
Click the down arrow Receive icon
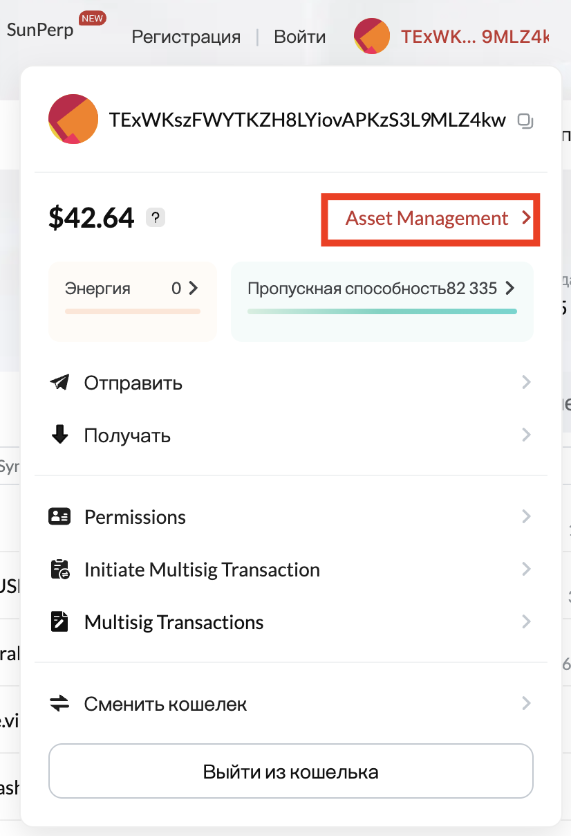(59, 435)
